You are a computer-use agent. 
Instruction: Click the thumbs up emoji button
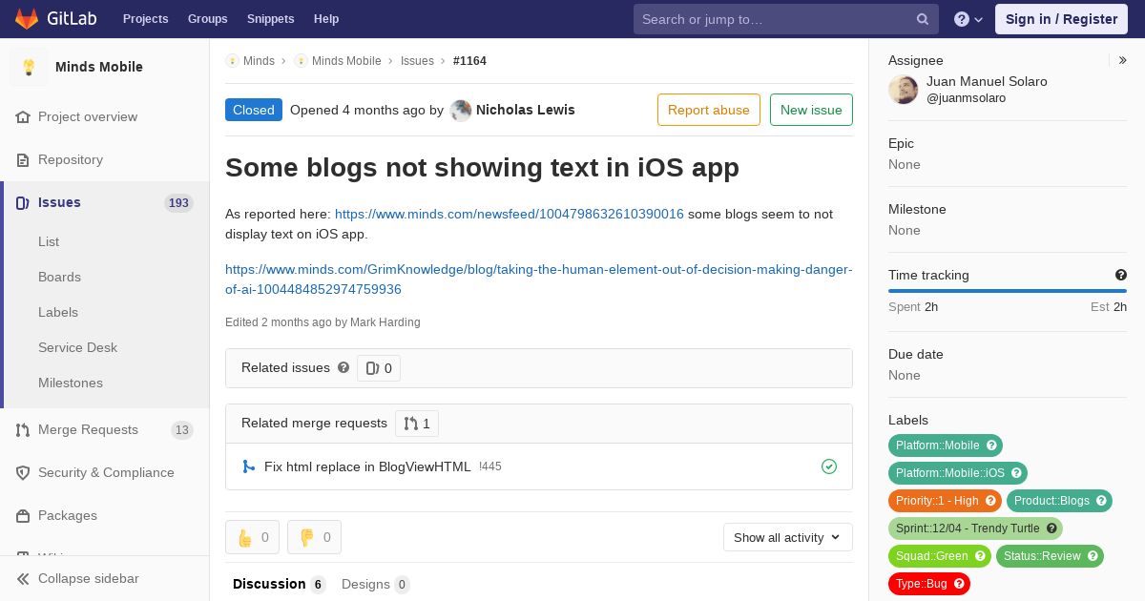tap(252, 537)
